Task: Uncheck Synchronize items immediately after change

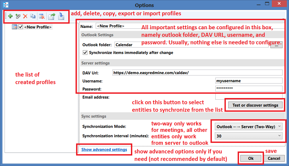Action: coord(85,52)
